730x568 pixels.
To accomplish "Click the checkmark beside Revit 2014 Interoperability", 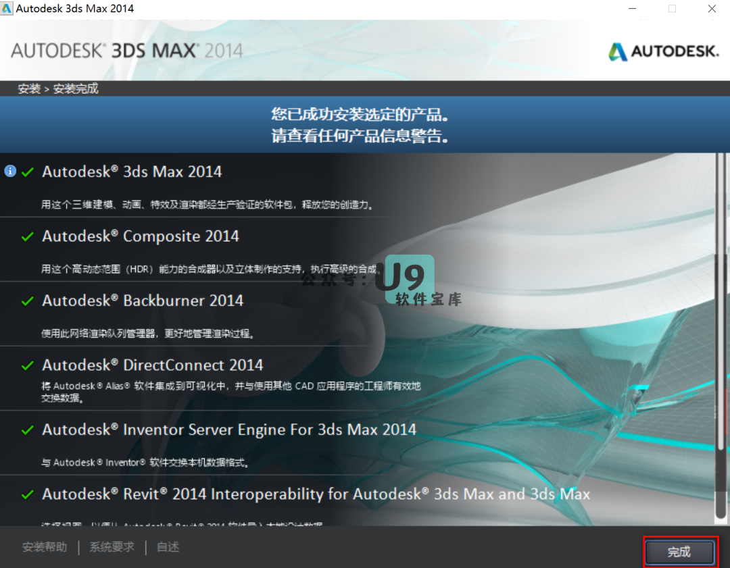I will [x=28, y=495].
